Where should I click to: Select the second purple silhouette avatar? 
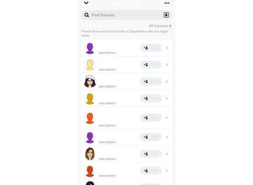pos(90,138)
